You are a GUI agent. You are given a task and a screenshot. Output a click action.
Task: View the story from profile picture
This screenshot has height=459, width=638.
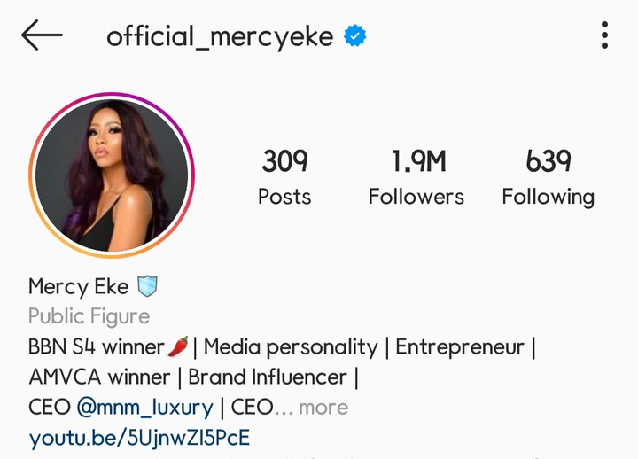point(112,175)
